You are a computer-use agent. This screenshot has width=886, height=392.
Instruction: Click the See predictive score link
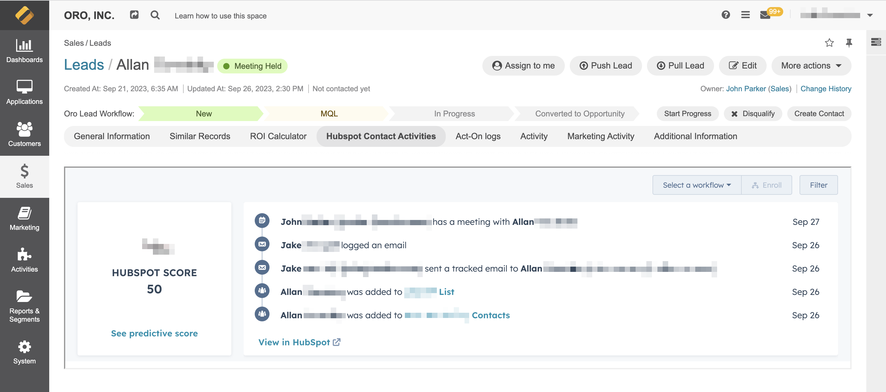pyautogui.click(x=154, y=333)
